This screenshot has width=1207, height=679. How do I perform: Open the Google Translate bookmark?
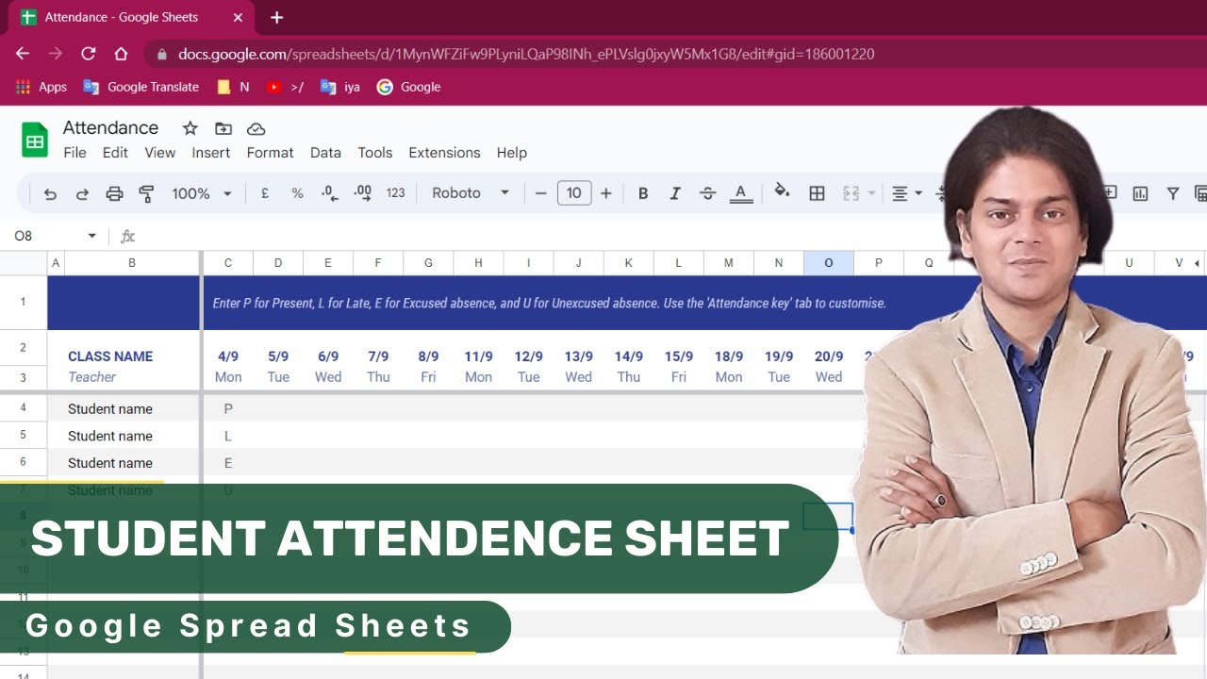141,87
